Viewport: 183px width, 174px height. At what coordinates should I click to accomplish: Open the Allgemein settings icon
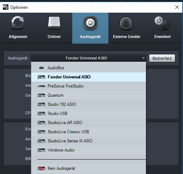(18, 22)
